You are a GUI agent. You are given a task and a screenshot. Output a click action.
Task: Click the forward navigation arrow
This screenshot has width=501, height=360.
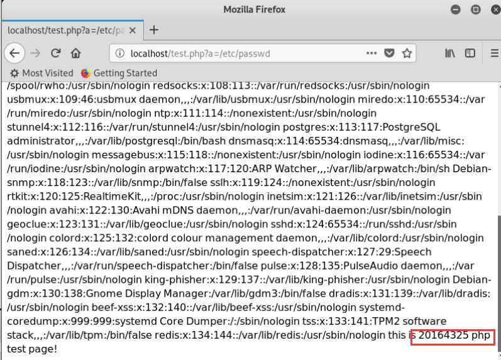click(x=35, y=53)
